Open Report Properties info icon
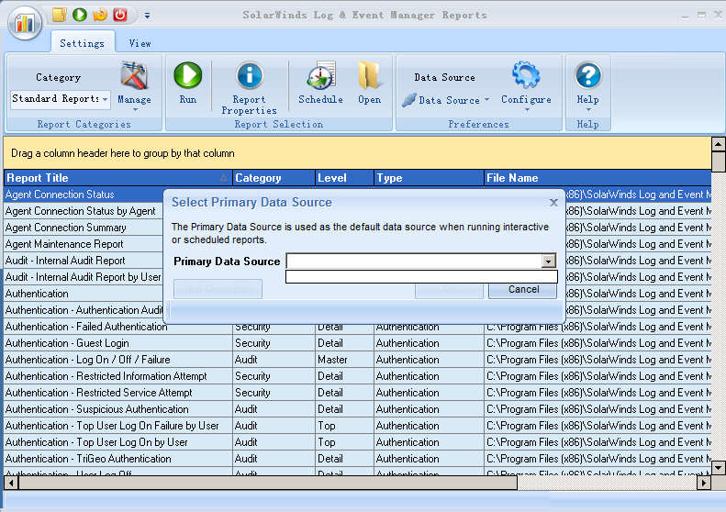This screenshot has width=726, height=512. click(250, 75)
